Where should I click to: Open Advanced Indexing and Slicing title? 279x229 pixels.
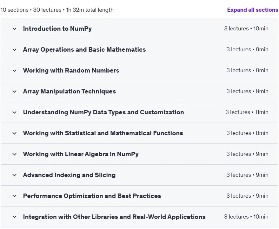(69, 175)
